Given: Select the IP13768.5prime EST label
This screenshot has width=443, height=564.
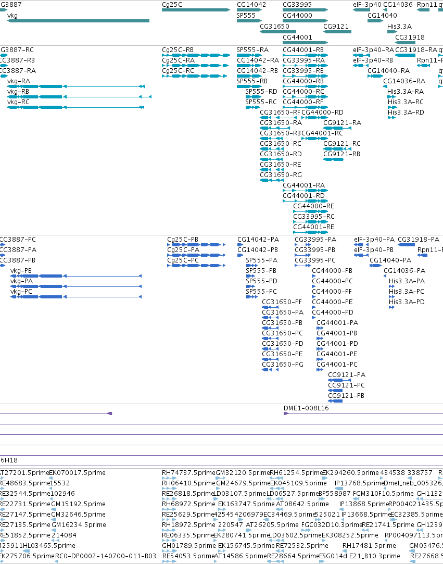Looking at the screenshot, I should 359,483.
